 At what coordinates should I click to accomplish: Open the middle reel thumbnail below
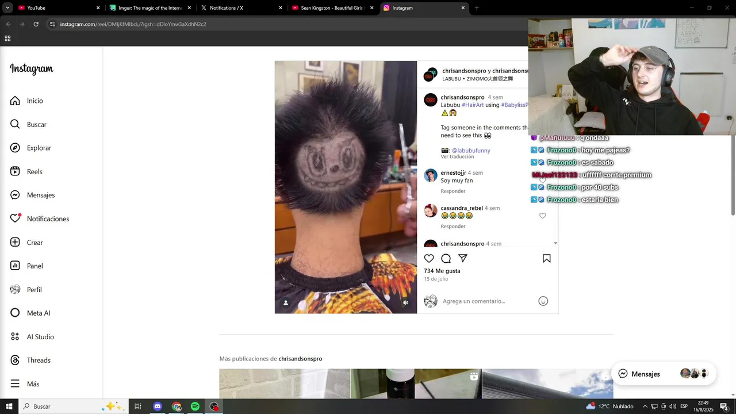click(416, 384)
